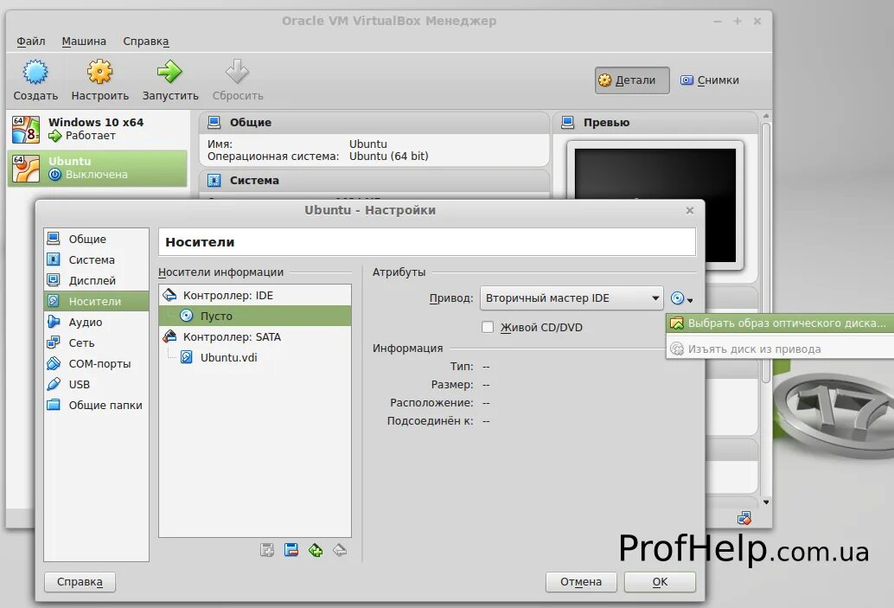Switch to Снимки view button
Image resolution: width=894 pixels, height=608 pixels.
pyautogui.click(x=711, y=80)
